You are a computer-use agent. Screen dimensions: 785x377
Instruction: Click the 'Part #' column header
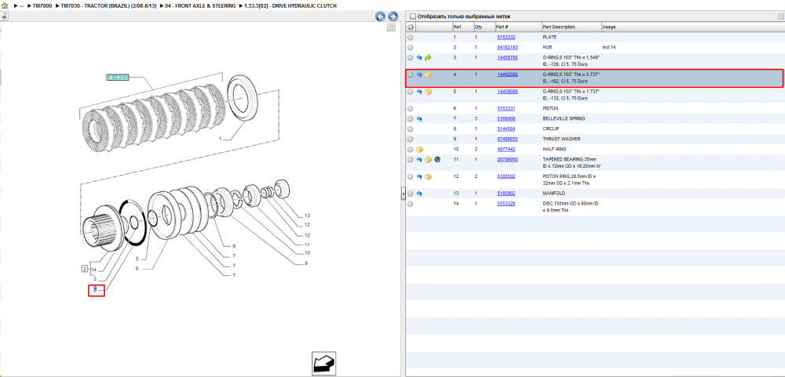[x=502, y=27]
